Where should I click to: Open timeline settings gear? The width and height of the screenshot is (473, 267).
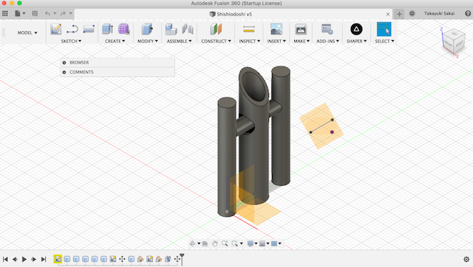[x=466, y=259]
